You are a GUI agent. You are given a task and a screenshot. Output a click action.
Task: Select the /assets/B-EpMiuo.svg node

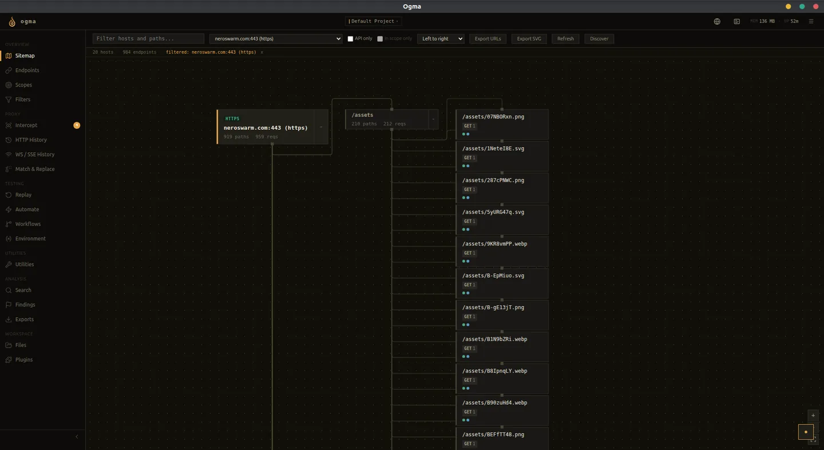tap(502, 283)
